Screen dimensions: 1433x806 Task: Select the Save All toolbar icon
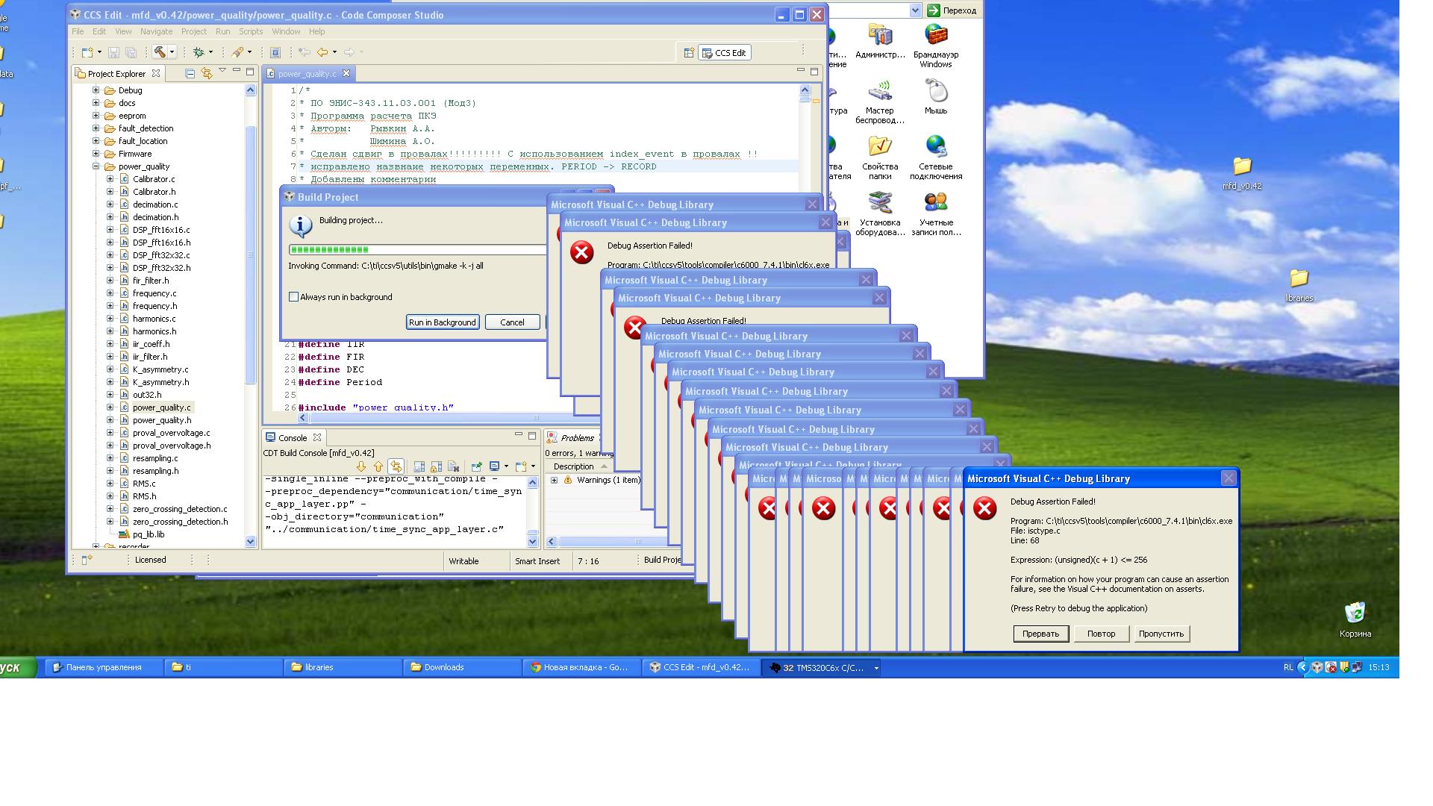[130, 52]
